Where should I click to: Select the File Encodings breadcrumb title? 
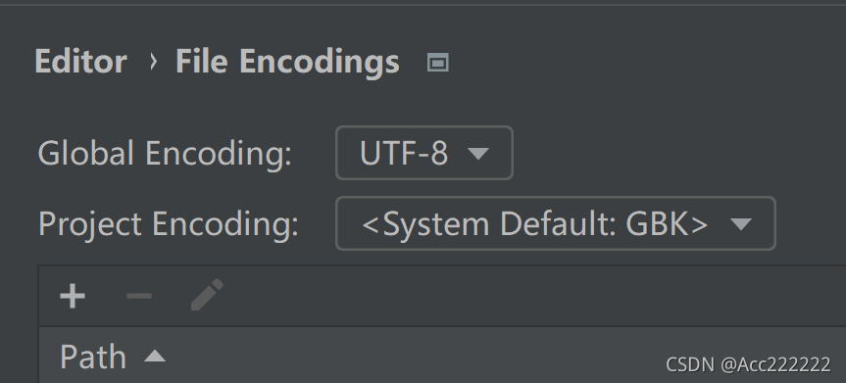click(x=287, y=62)
